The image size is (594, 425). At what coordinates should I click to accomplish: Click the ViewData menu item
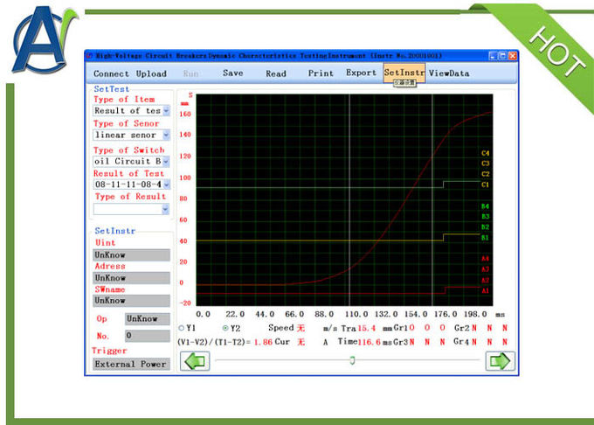[x=448, y=73]
